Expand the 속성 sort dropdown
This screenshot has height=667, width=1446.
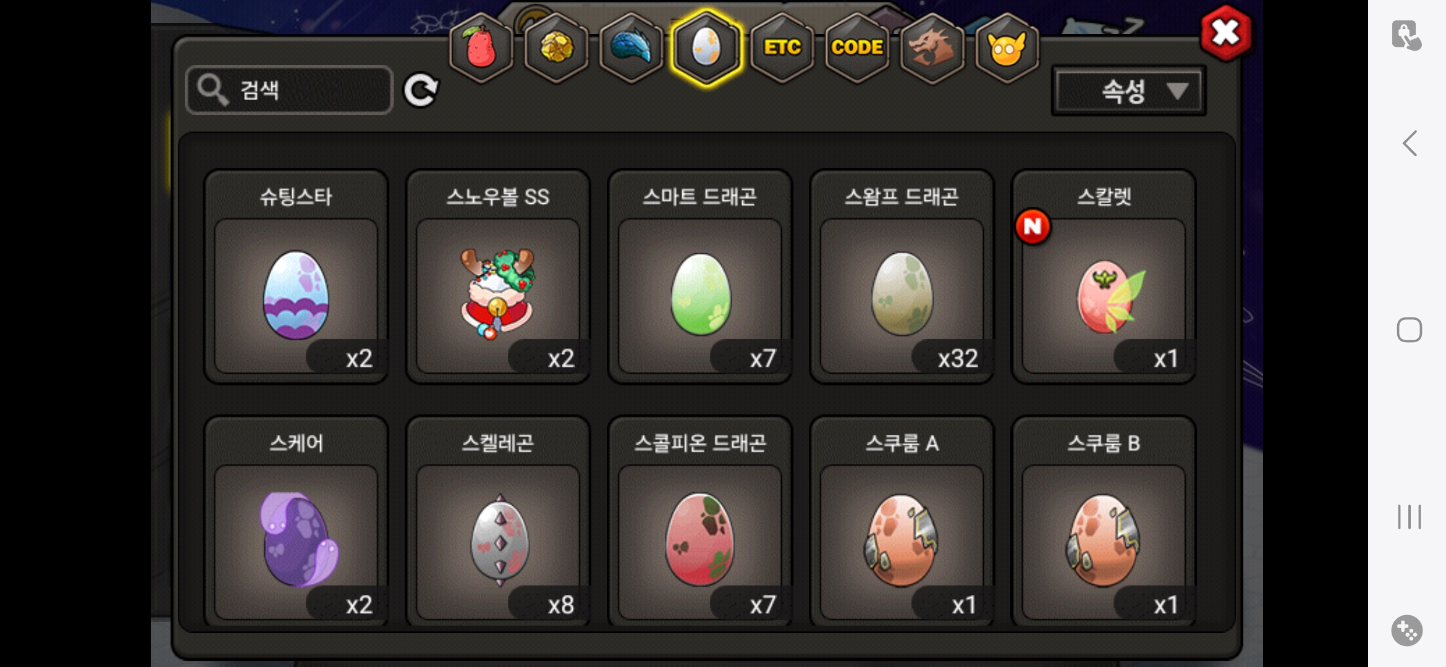1129,91
